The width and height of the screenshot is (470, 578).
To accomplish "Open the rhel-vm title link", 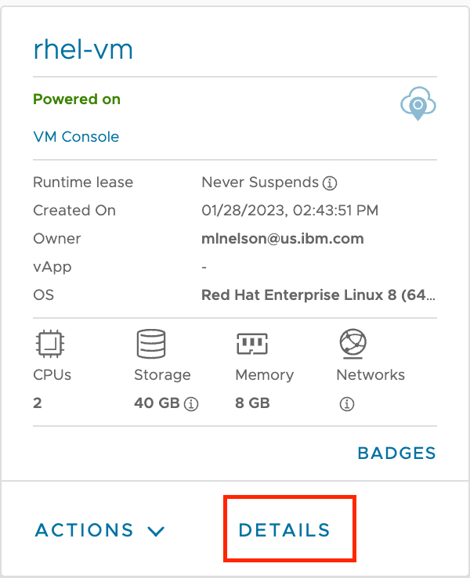I will [x=83, y=50].
